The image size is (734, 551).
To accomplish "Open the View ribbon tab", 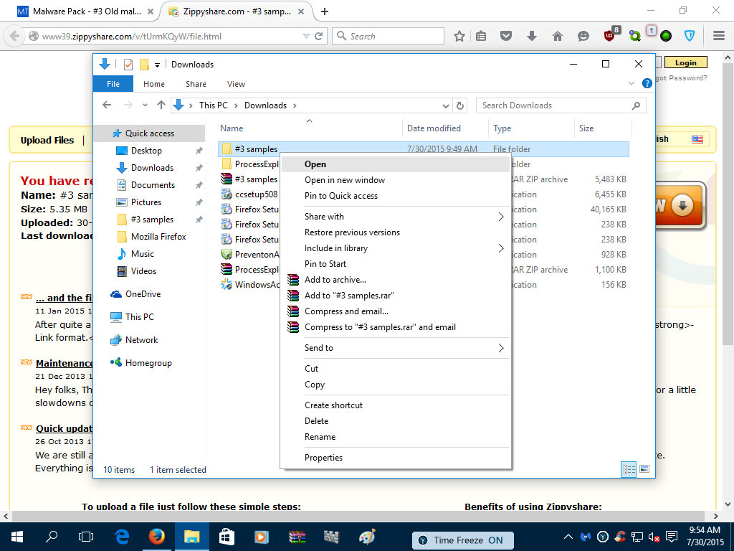I will pyautogui.click(x=236, y=84).
